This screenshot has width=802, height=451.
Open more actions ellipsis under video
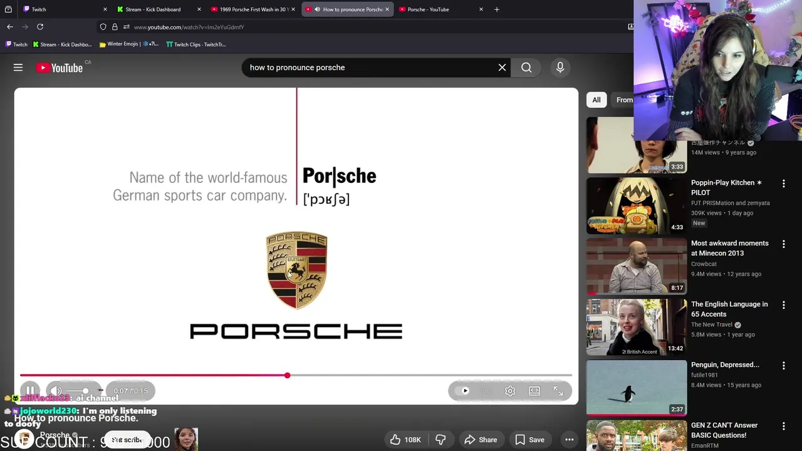pos(569,440)
